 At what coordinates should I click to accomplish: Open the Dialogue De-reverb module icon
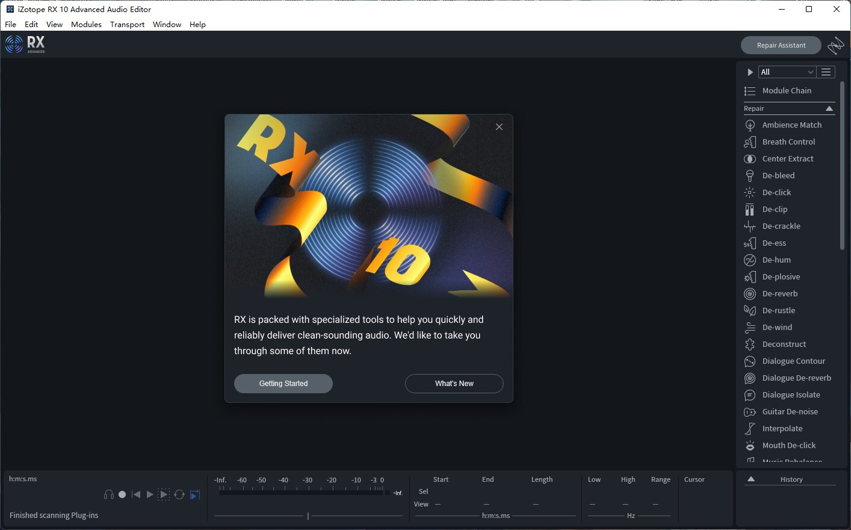750,378
